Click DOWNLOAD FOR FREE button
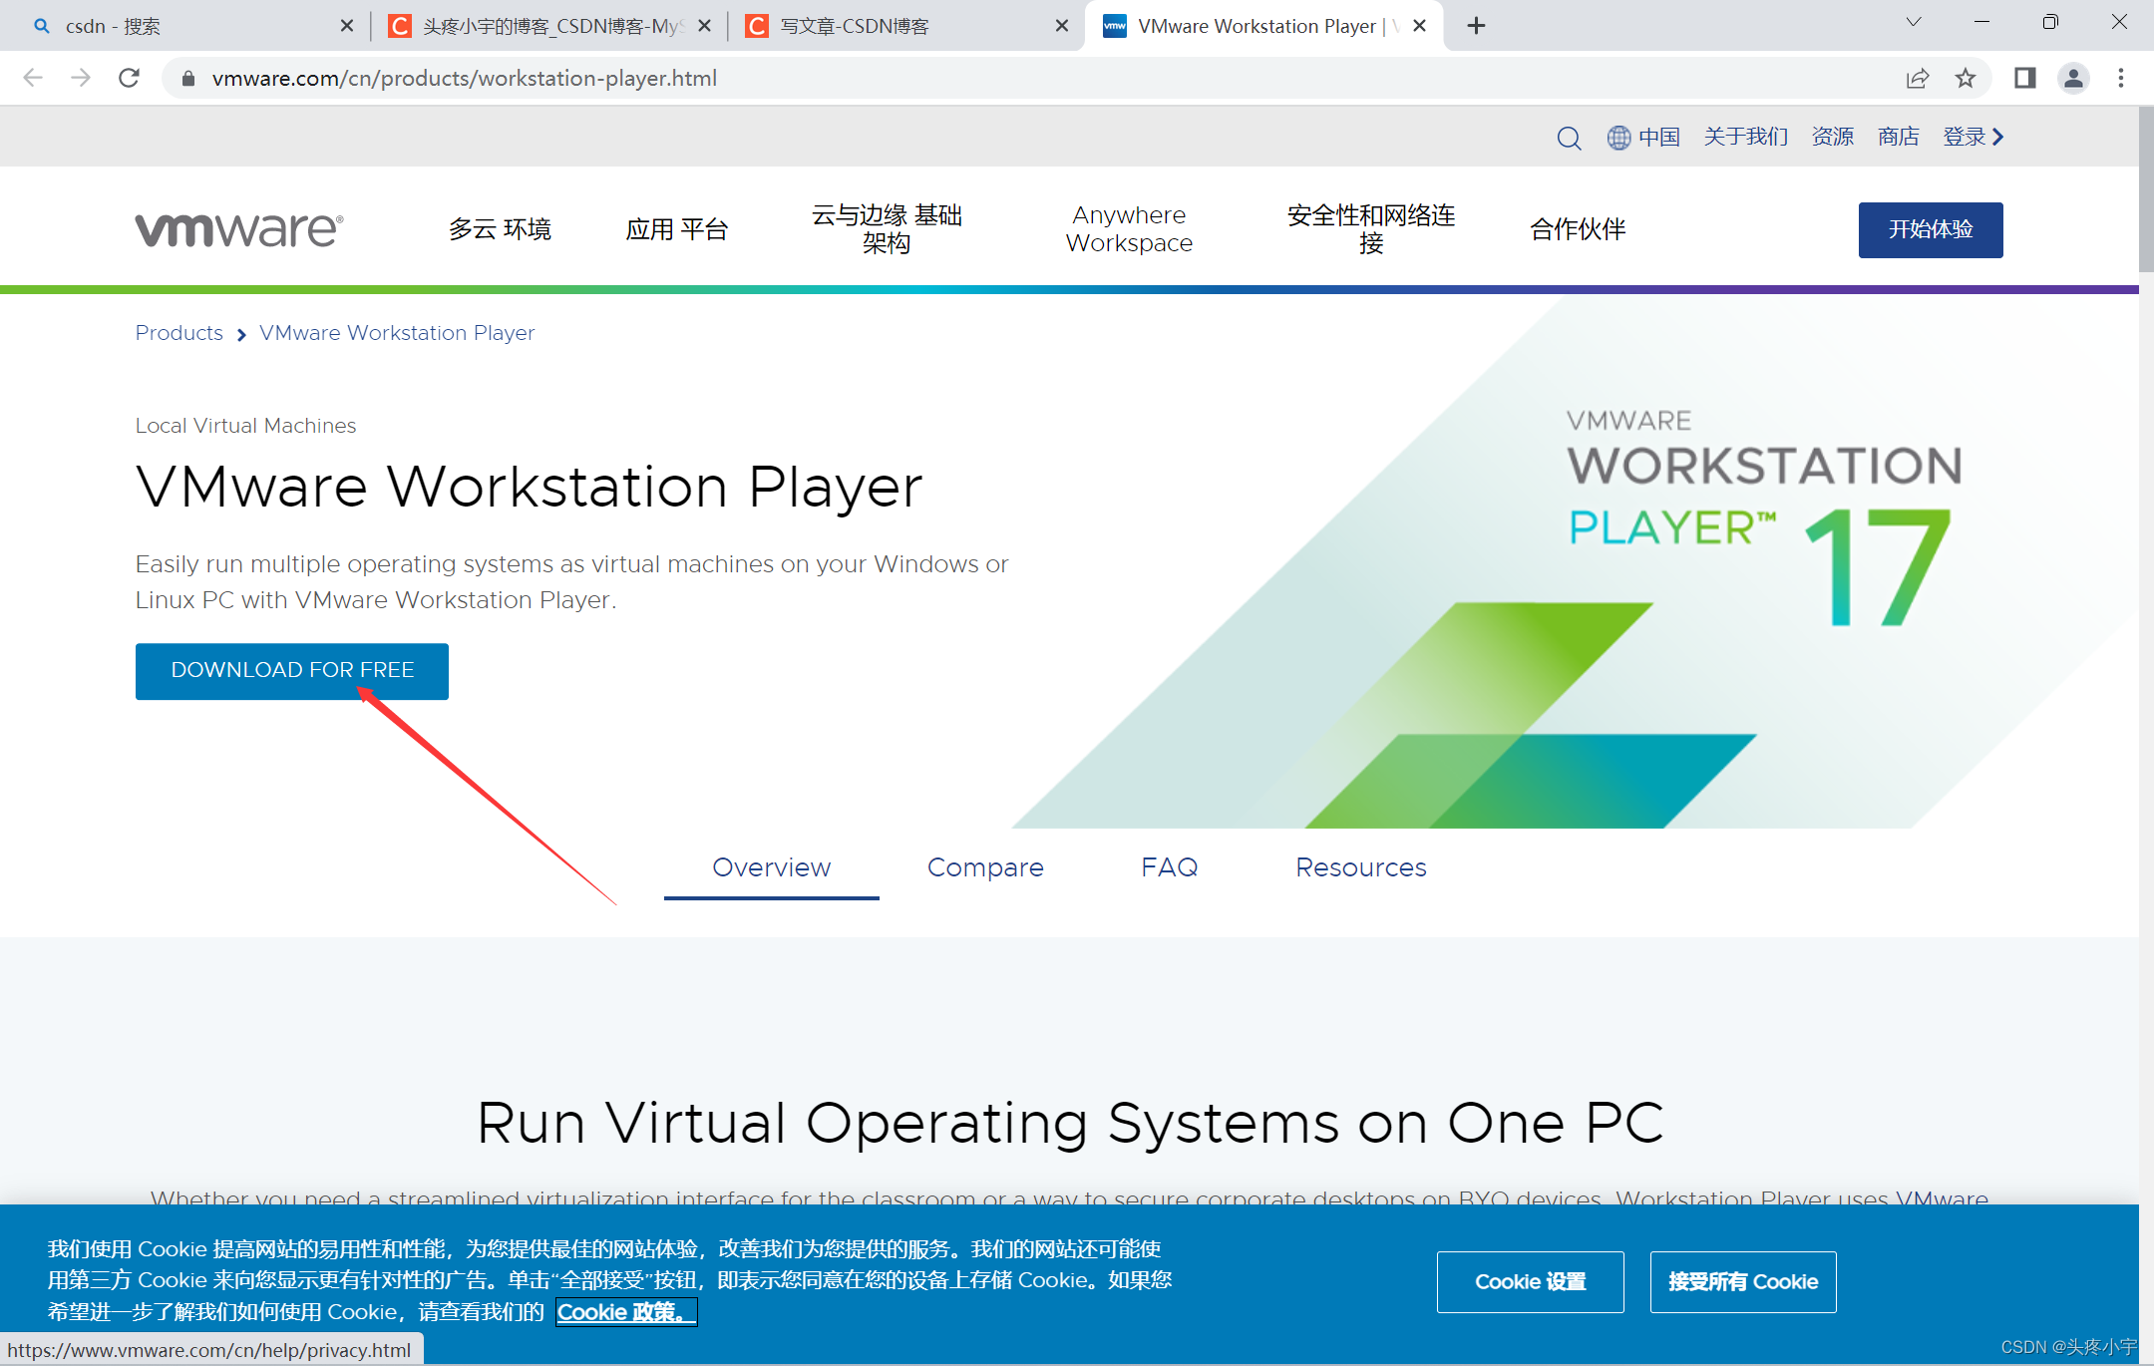 [292, 671]
